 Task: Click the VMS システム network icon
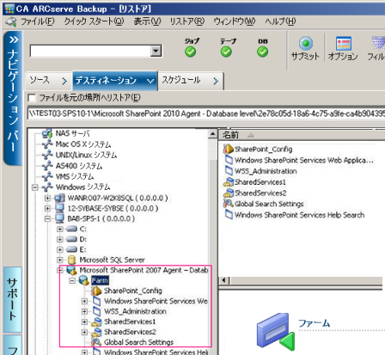point(47,176)
